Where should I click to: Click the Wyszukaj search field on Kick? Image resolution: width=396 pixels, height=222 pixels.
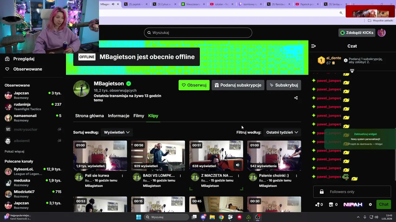coord(198,33)
